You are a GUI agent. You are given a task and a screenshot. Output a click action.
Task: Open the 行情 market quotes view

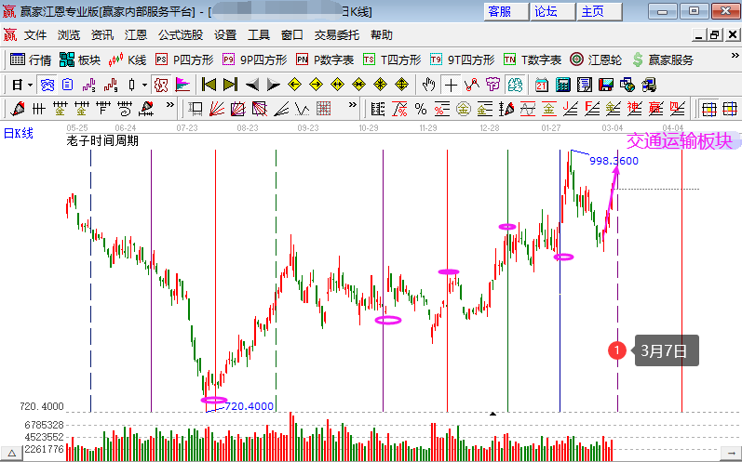click(x=31, y=60)
